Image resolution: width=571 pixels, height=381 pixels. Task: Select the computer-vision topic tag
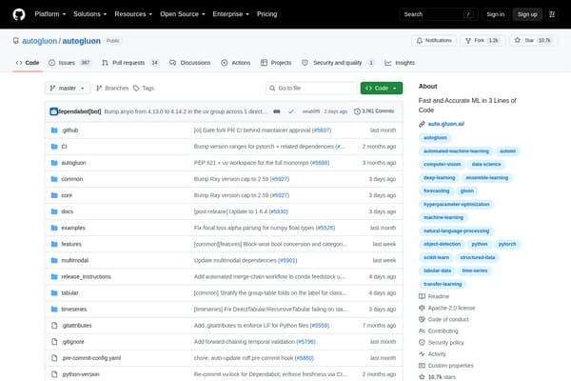443,165
